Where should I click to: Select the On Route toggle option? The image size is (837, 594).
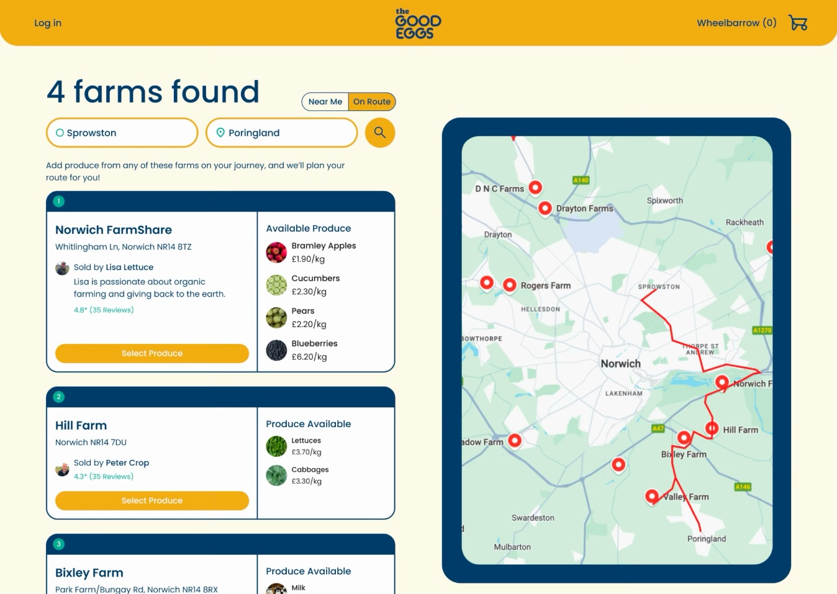point(372,102)
